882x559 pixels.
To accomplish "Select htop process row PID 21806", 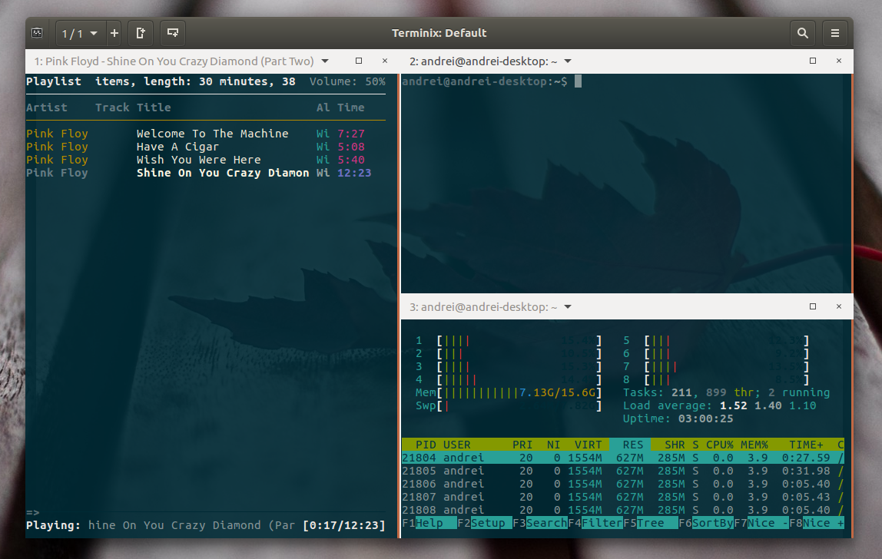I will (x=623, y=484).
